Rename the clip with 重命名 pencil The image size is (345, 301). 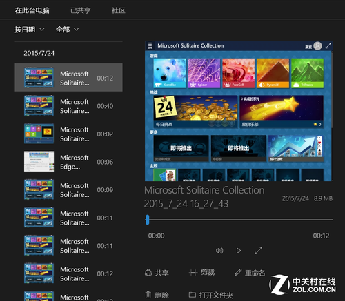[250, 273]
